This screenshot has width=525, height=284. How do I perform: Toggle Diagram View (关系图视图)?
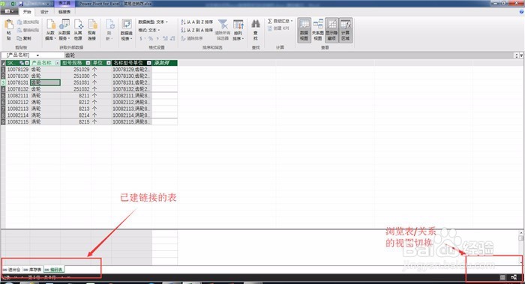tap(318, 30)
